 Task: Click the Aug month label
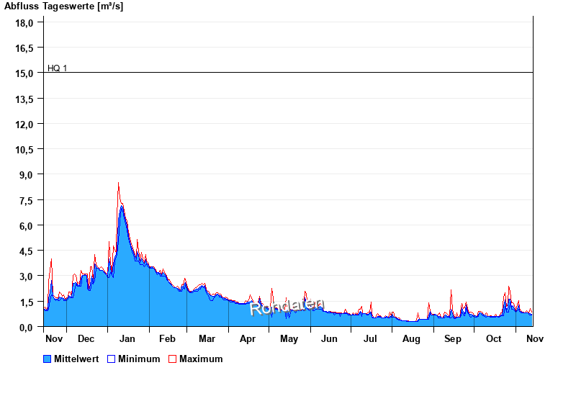411,338
